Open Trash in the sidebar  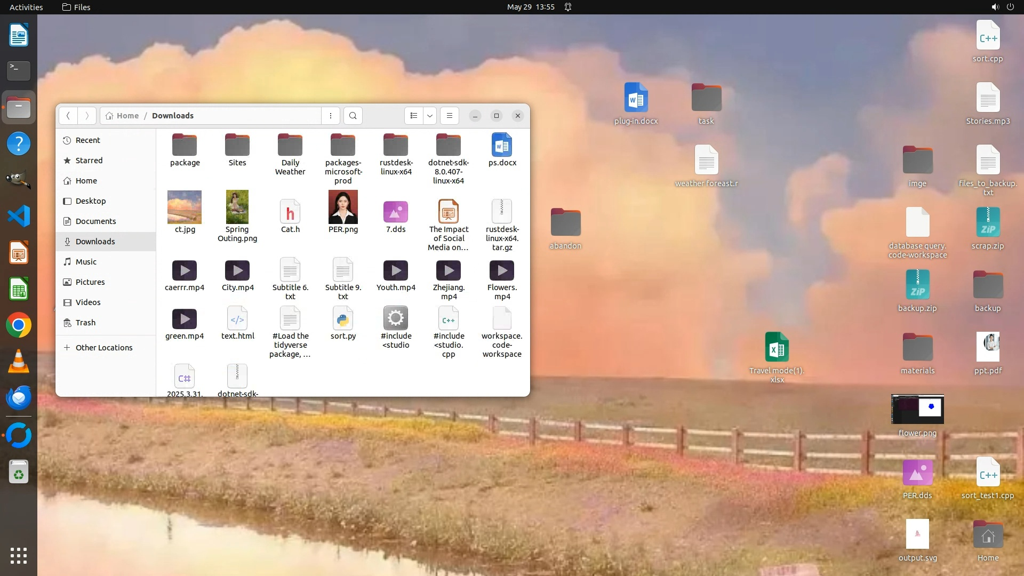click(85, 323)
